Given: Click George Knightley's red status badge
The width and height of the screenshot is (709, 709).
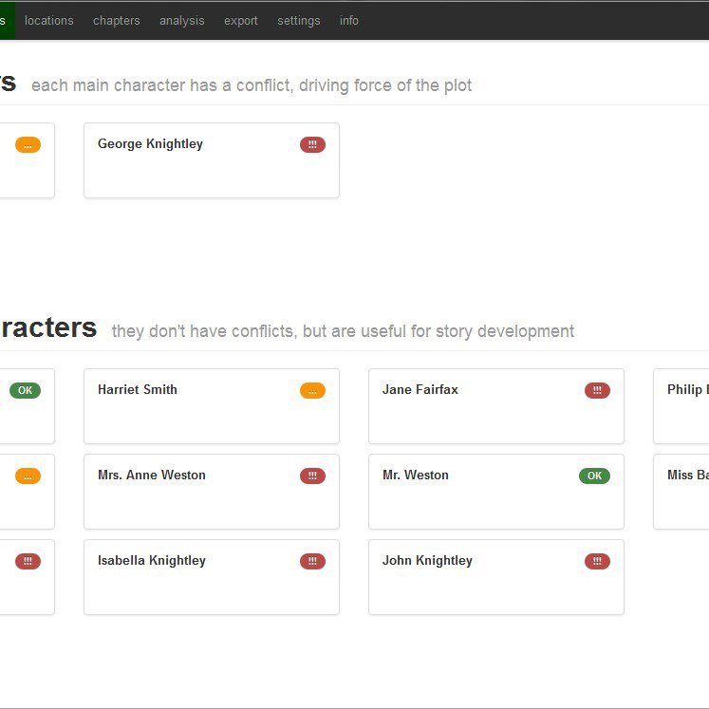Looking at the screenshot, I should pos(312,144).
